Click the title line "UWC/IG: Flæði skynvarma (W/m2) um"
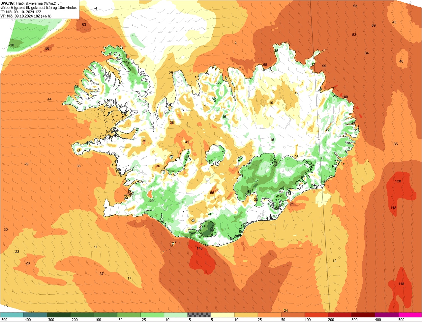Viewport: 422px width, 322px height. pyautogui.click(x=32, y=3)
